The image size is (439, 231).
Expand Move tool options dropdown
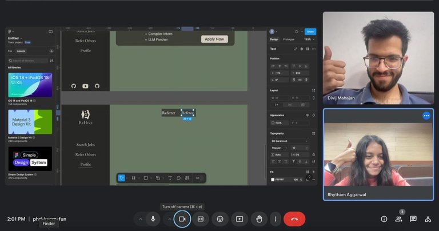127,178
